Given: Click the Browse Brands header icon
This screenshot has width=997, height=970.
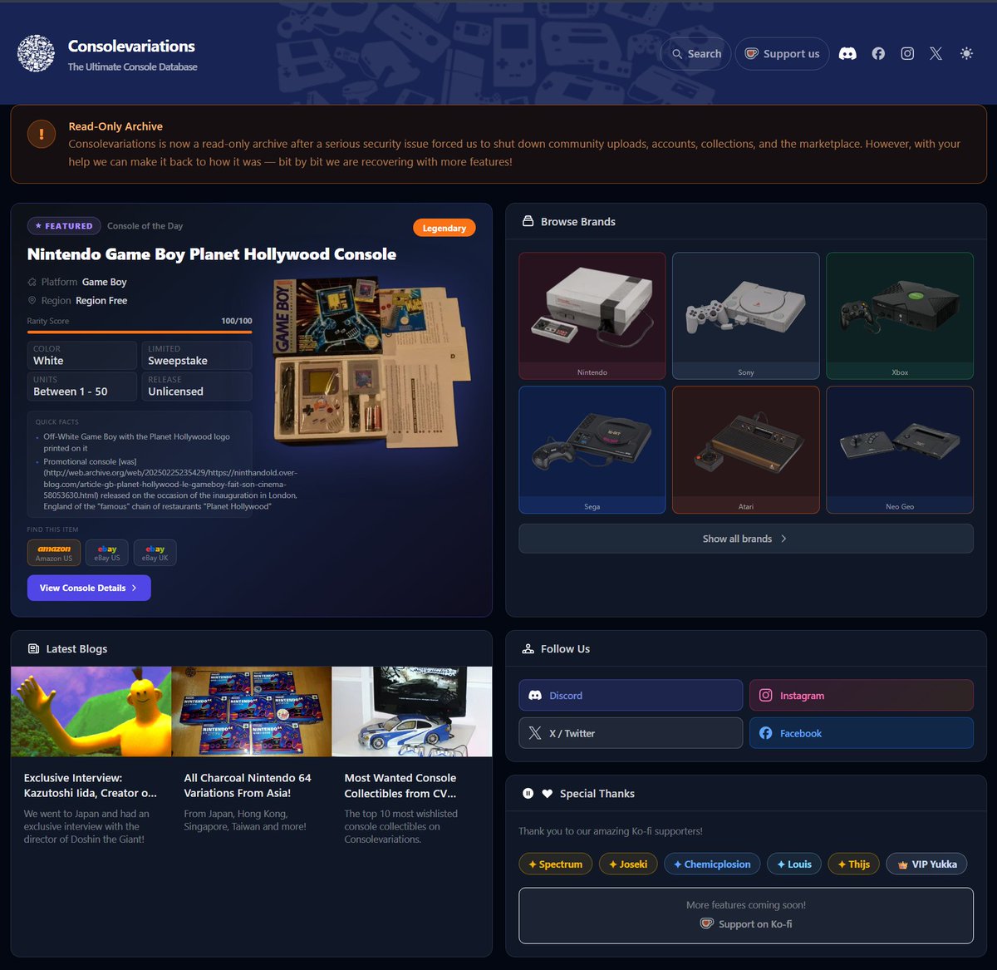Looking at the screenshot, I should (x=528, y=222).
